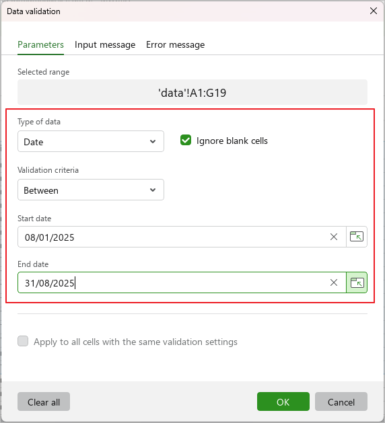Open the Type of data dropdown
Viewport: 385px width, 423px height.
pyautogui.click(x=91, y=141)
